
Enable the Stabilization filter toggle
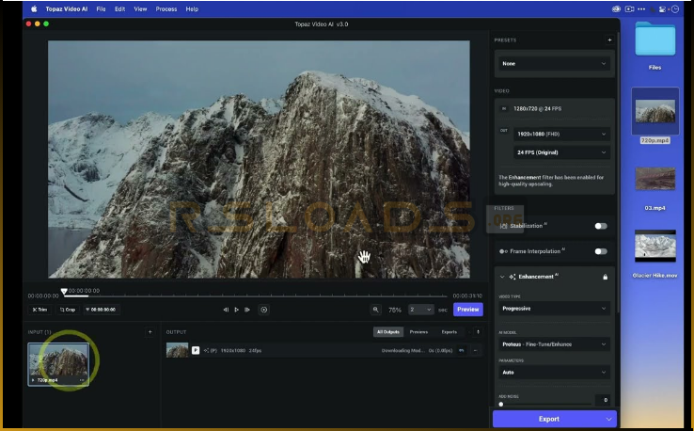tap(600, 226)
